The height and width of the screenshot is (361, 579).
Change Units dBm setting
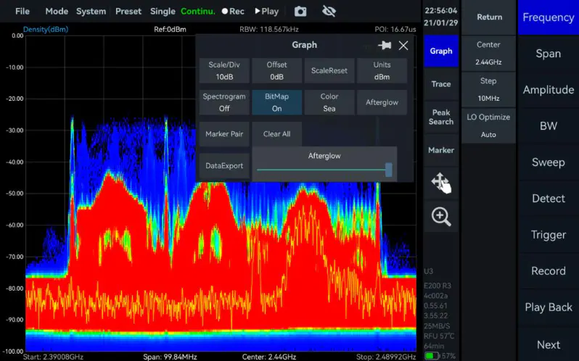(x=382, y=70)
